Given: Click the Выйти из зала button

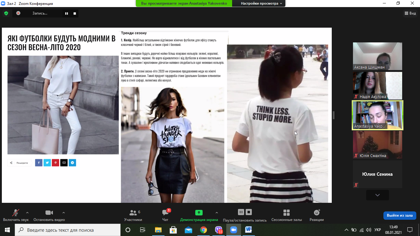Looking at the screenshot, I should 399,215.
